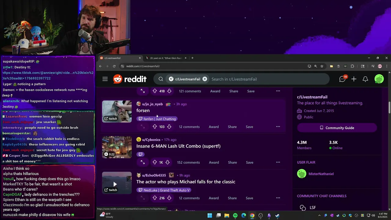Screen dimensions: 391x220
Task: Open the forsen post title
Action: tap(143, 111)
